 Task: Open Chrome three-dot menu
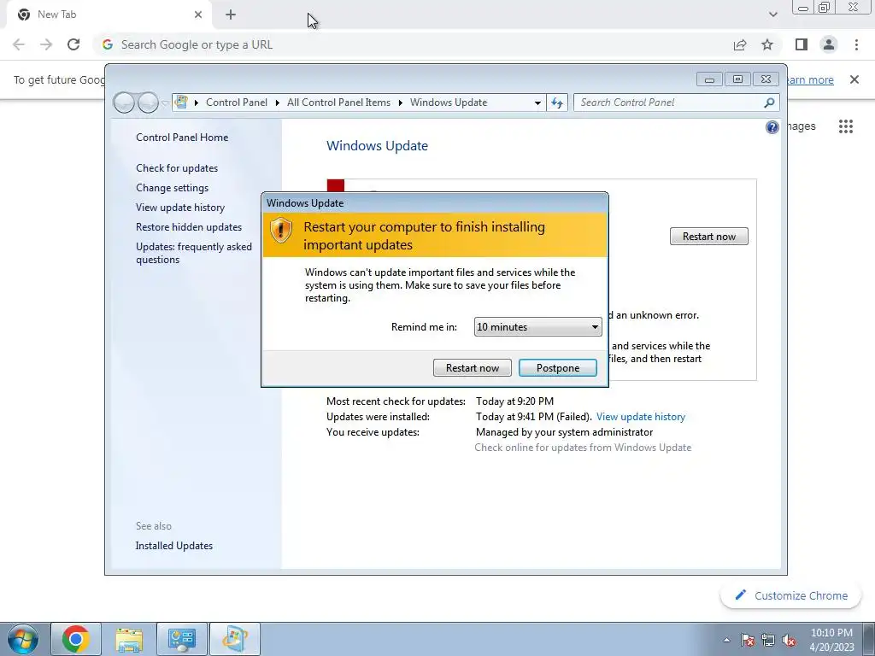click(856, 44)
